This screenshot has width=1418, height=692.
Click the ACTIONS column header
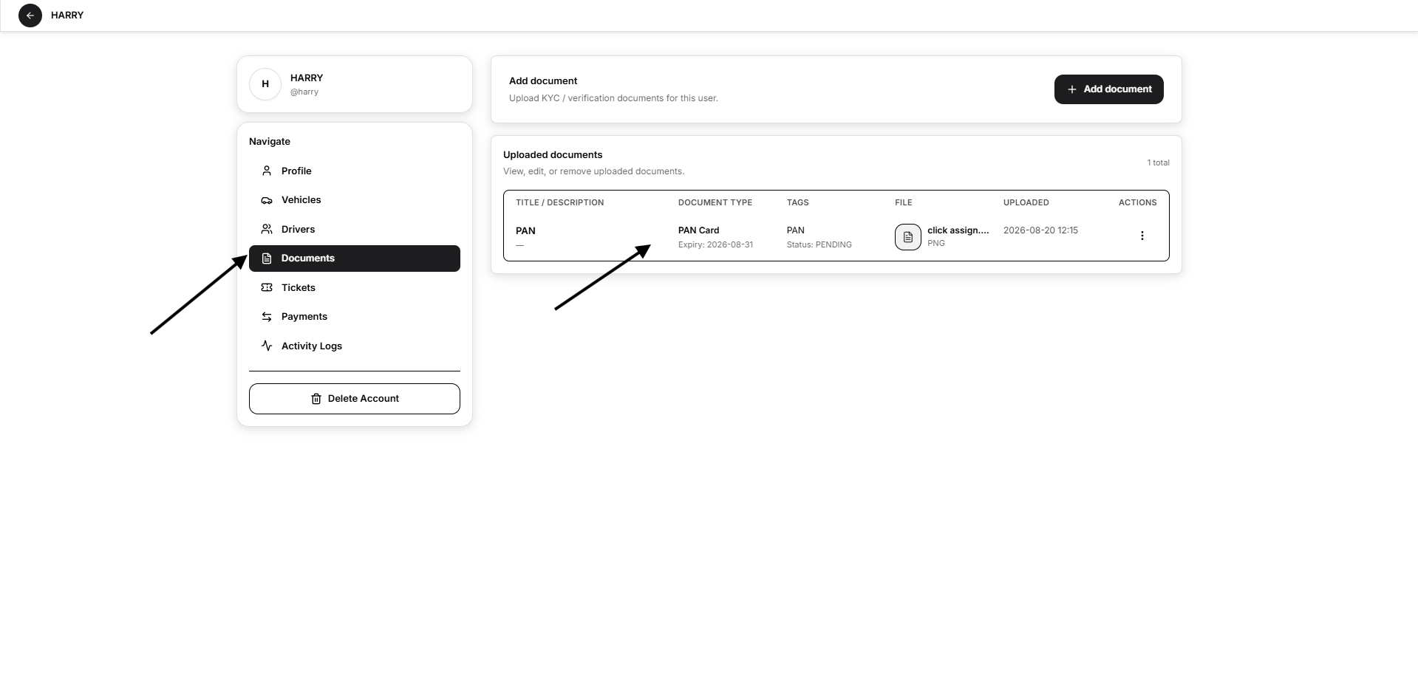(1137, 202)
